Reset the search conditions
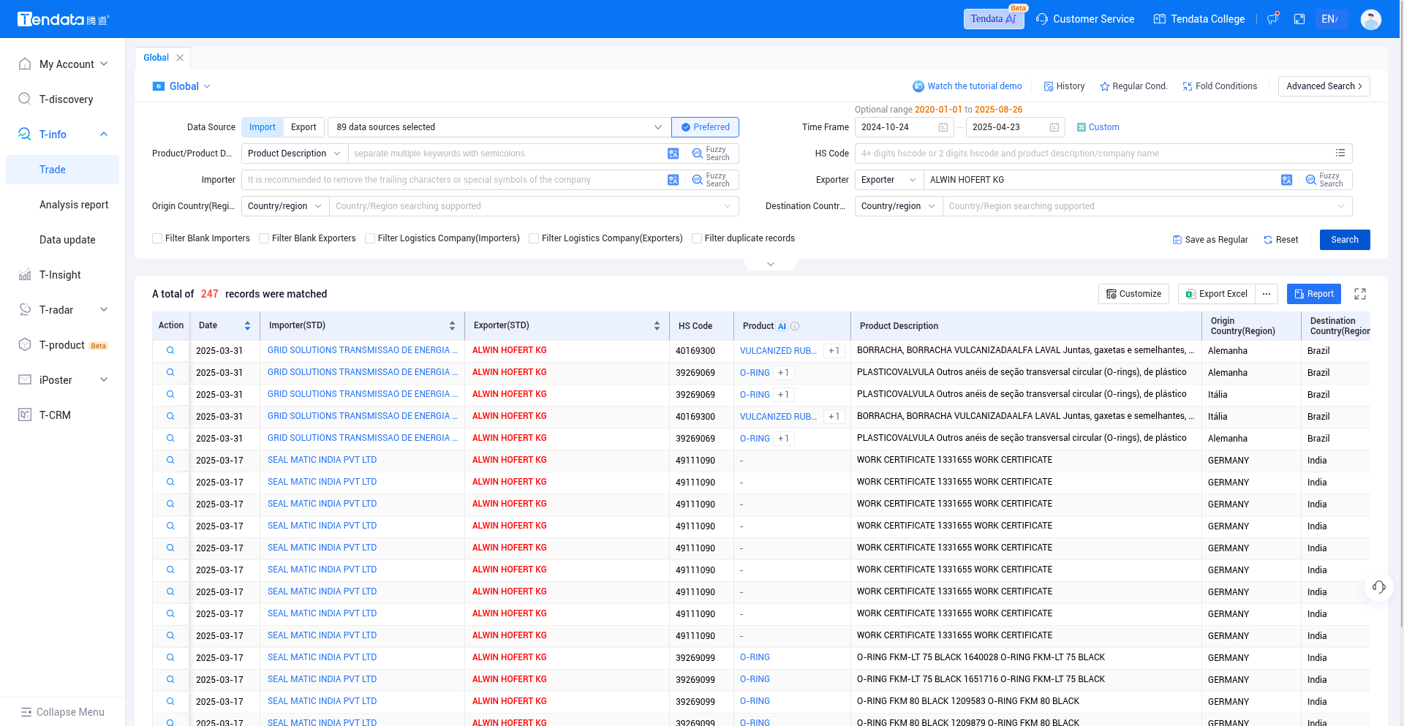The image size is (1404, 726). (1281, 240)
